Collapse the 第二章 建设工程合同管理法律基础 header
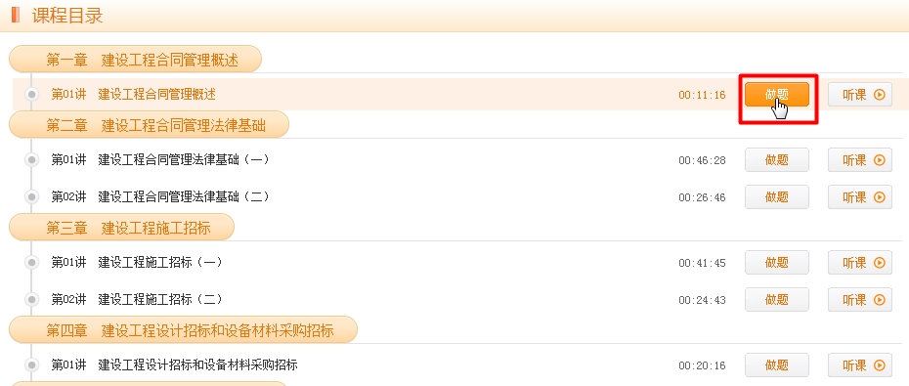 coord(149,125)
